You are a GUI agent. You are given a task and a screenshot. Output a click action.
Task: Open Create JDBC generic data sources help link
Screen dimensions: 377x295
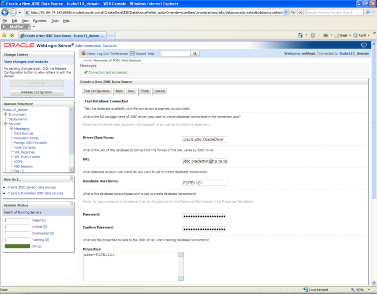point(32,187)
